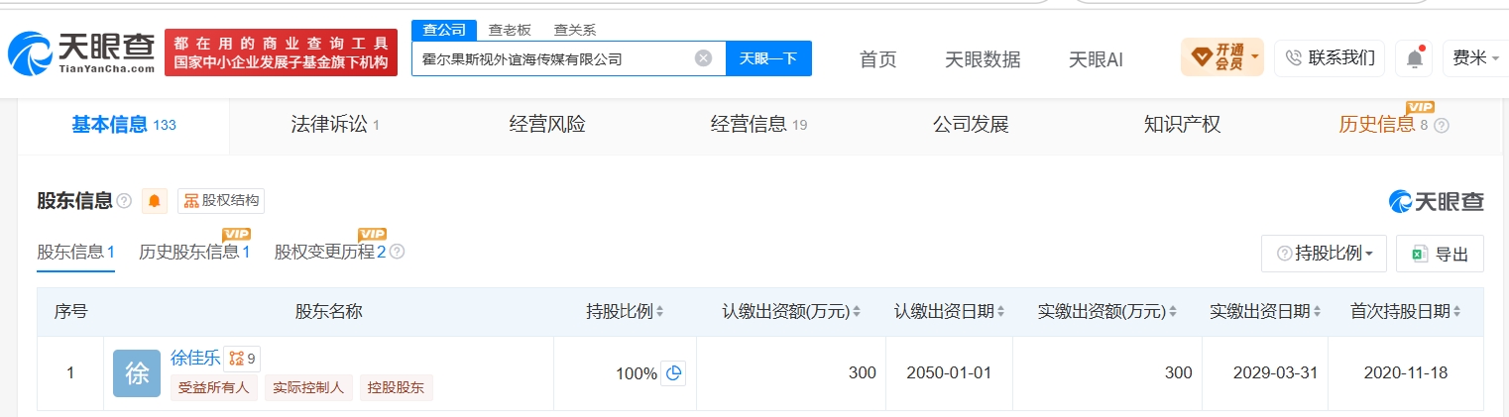Click the red 商业查询工具 banner
This screenshot has width=1509, height=417.
pos(280,52)
